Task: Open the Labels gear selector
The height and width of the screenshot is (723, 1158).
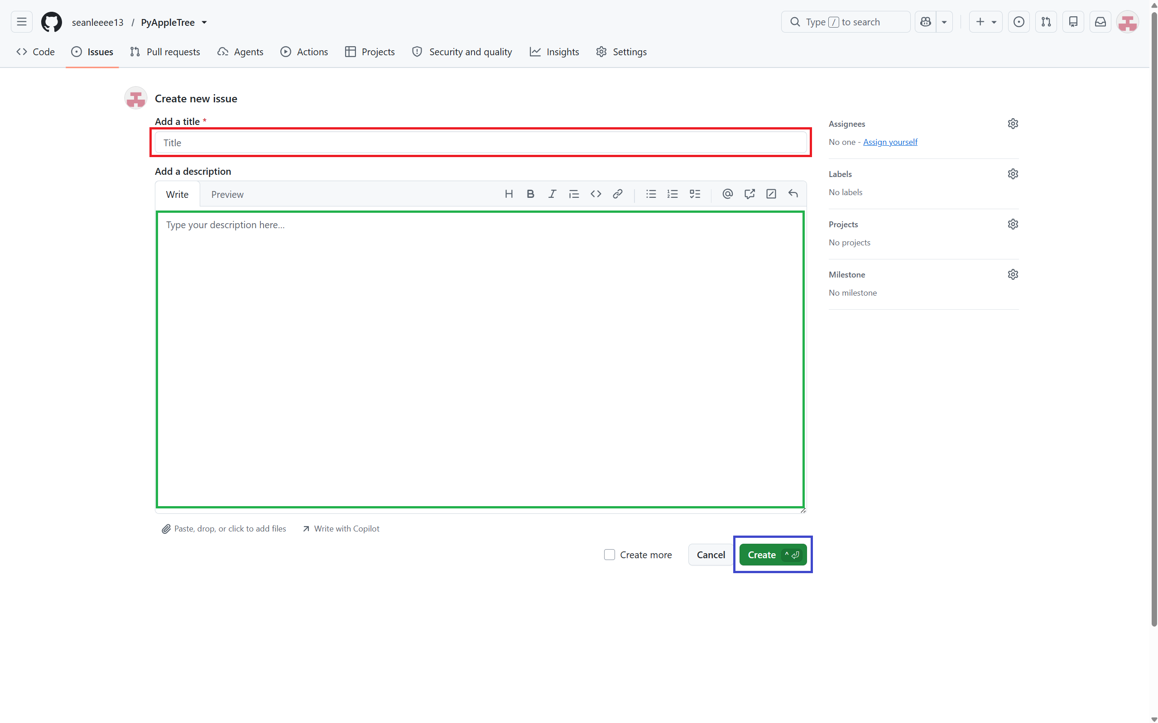Action: (x=1013, y=174)
